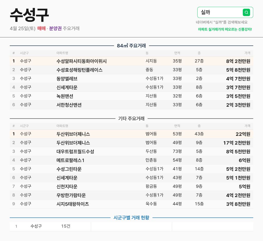The width and height of the screenshot is (263, 241).
Task: Click the 동양엘레브 apartment name
Action: coord(67,79)
